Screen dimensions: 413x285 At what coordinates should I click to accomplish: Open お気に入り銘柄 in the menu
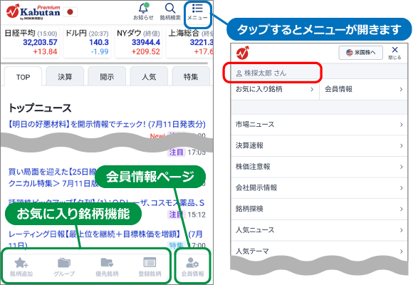(275, 89)
